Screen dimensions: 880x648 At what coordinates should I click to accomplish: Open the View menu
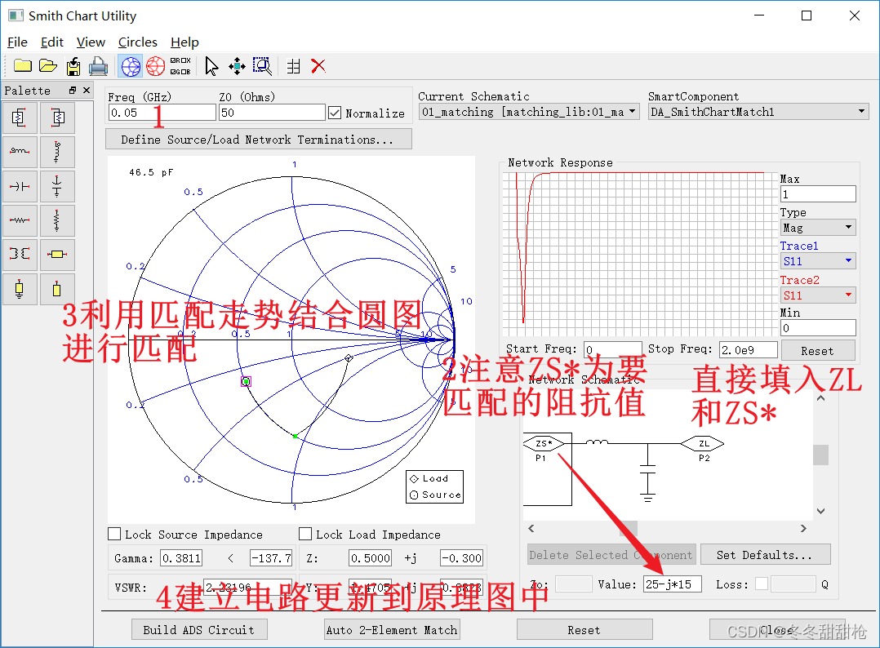(91, 42)
